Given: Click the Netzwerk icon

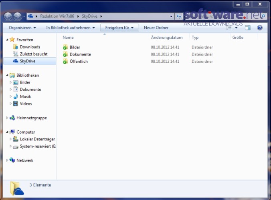Looking at the screenshot, I should [x=12, y=160].
